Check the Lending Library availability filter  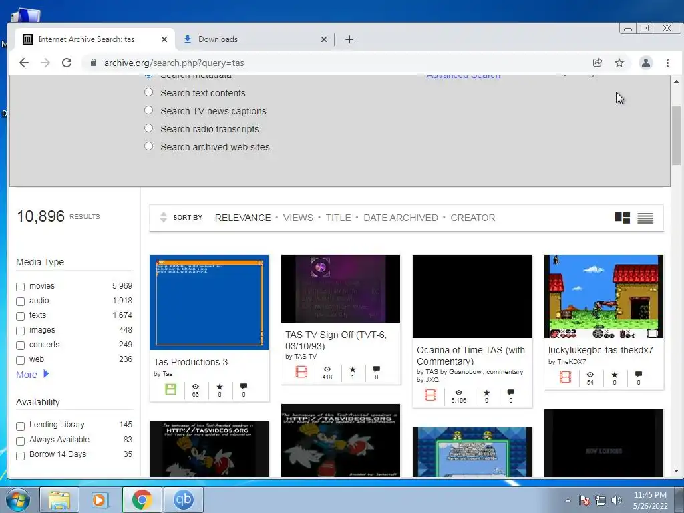click(x=21, y=426)
